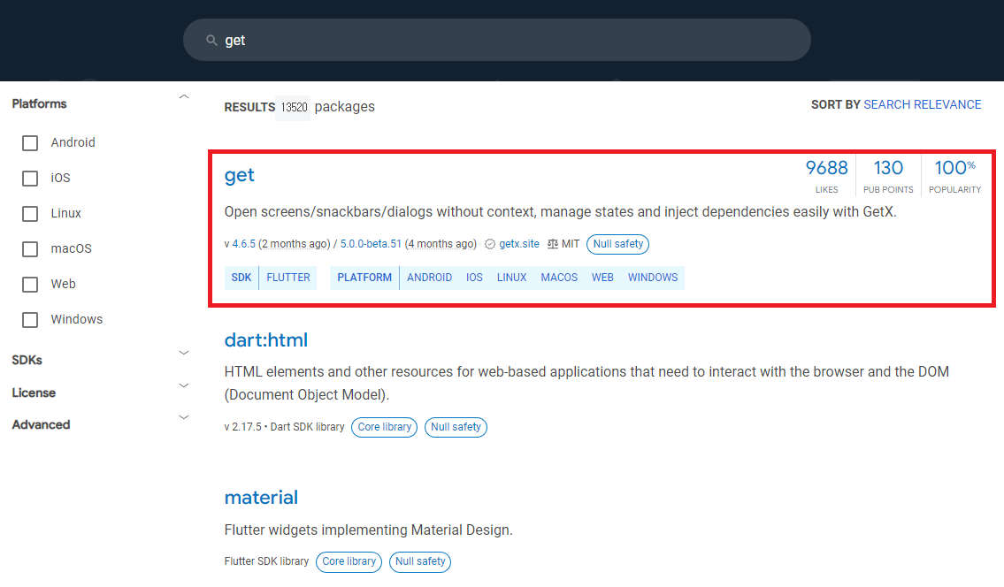Click the ANDROID platform tag
This screenshot has height=587, width=1004.
430,278
